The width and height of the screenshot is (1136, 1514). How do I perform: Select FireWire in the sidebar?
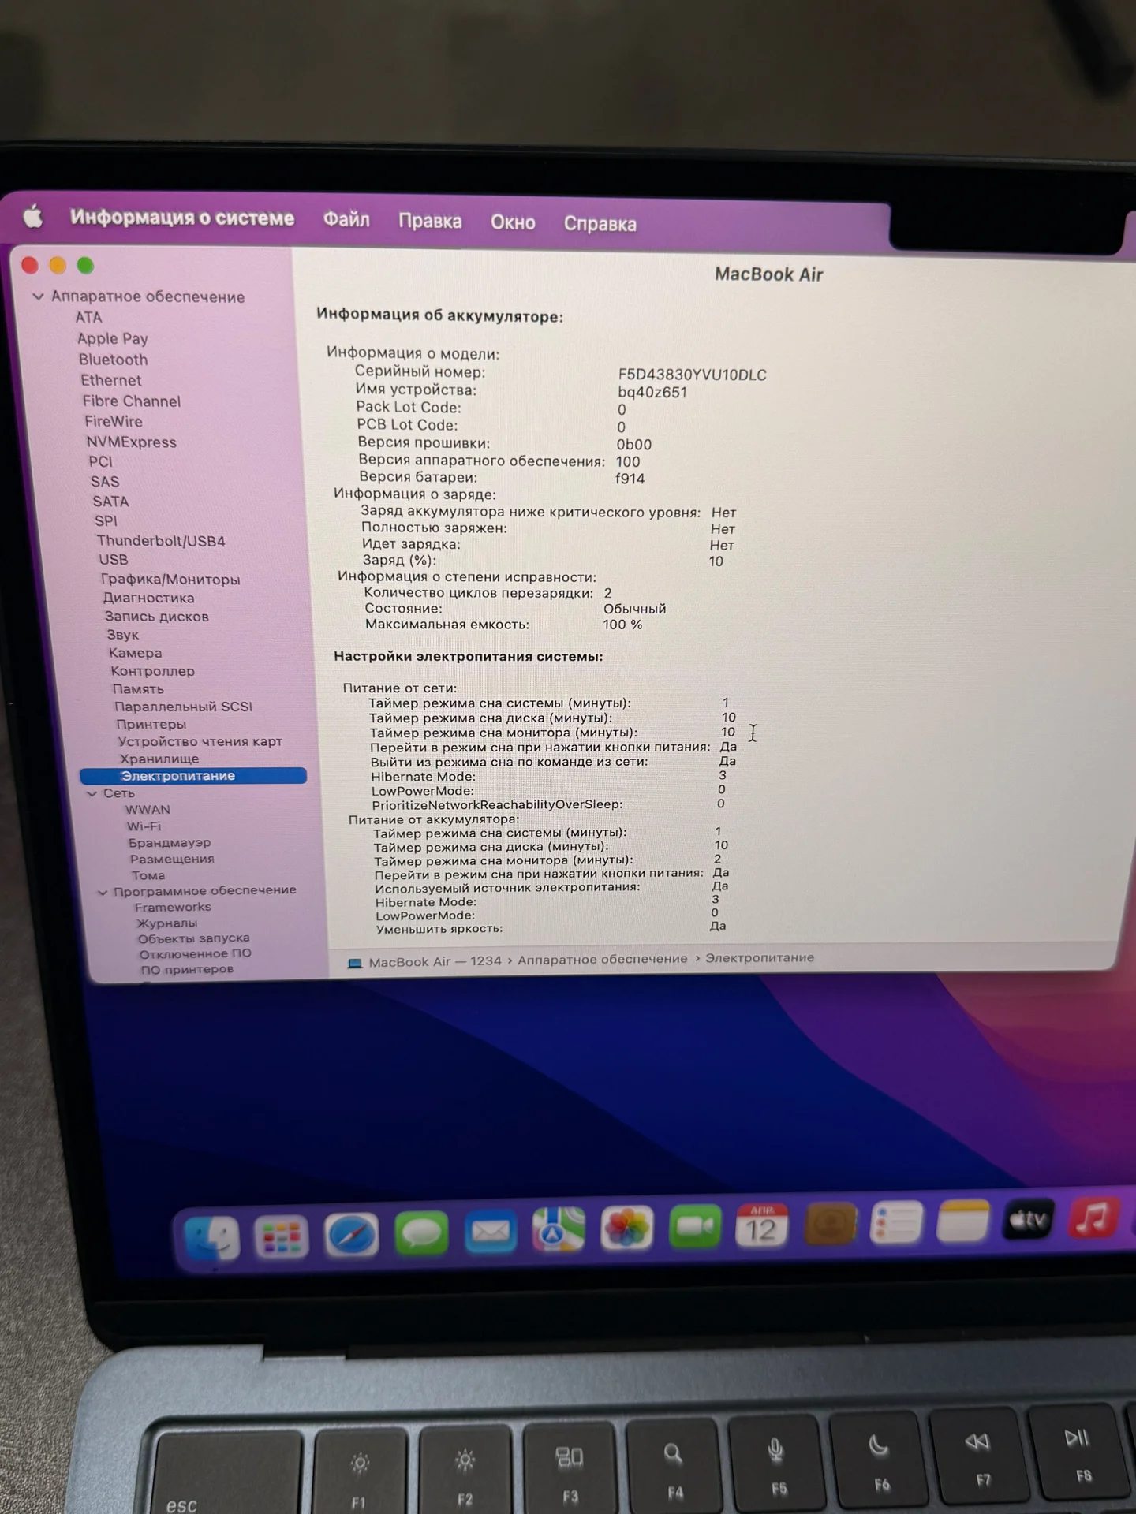coord(114,422)
